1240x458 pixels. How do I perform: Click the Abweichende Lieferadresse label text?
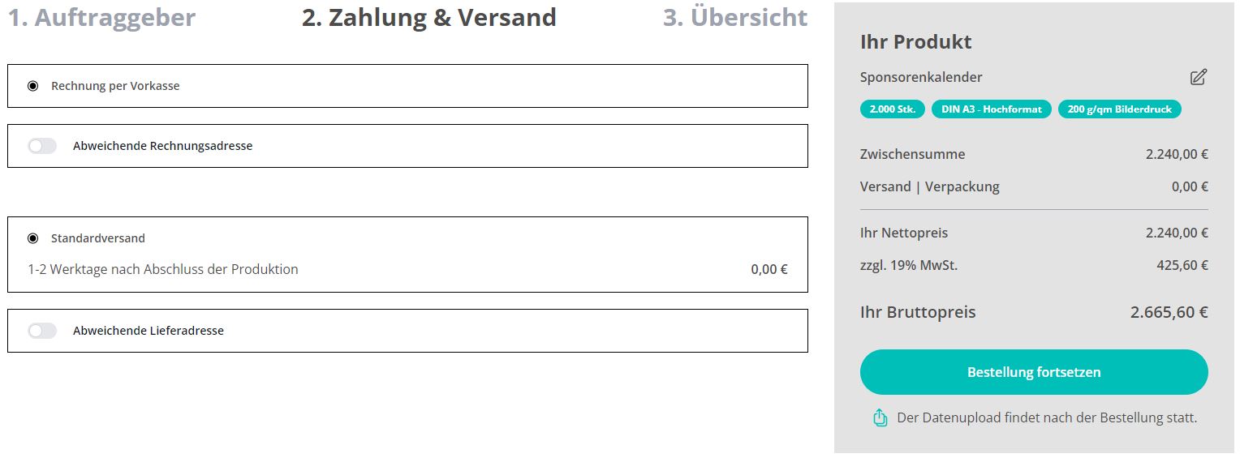(x=149, y=331)
